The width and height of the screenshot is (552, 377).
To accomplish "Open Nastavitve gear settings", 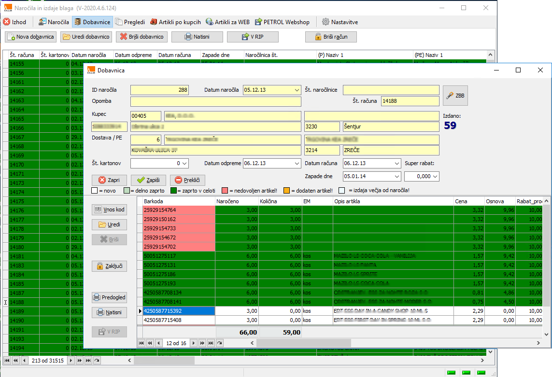I will click(340, 22).
